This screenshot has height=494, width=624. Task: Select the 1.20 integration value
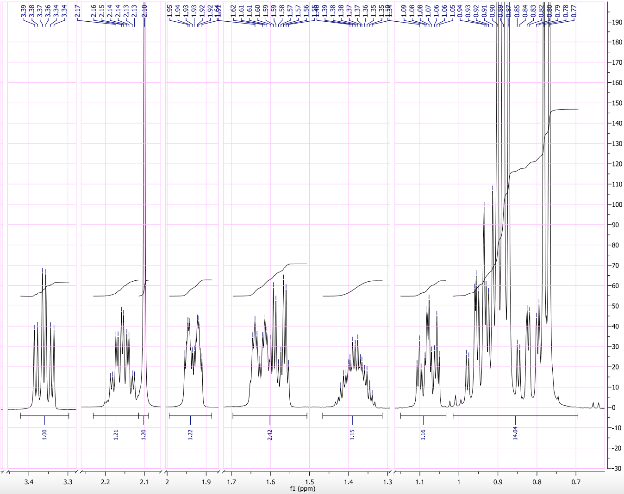[144, 435]
